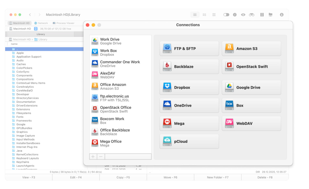Click the file info toolbar icon
Viewport: 309px width, 189px height.
click(235, 15)
